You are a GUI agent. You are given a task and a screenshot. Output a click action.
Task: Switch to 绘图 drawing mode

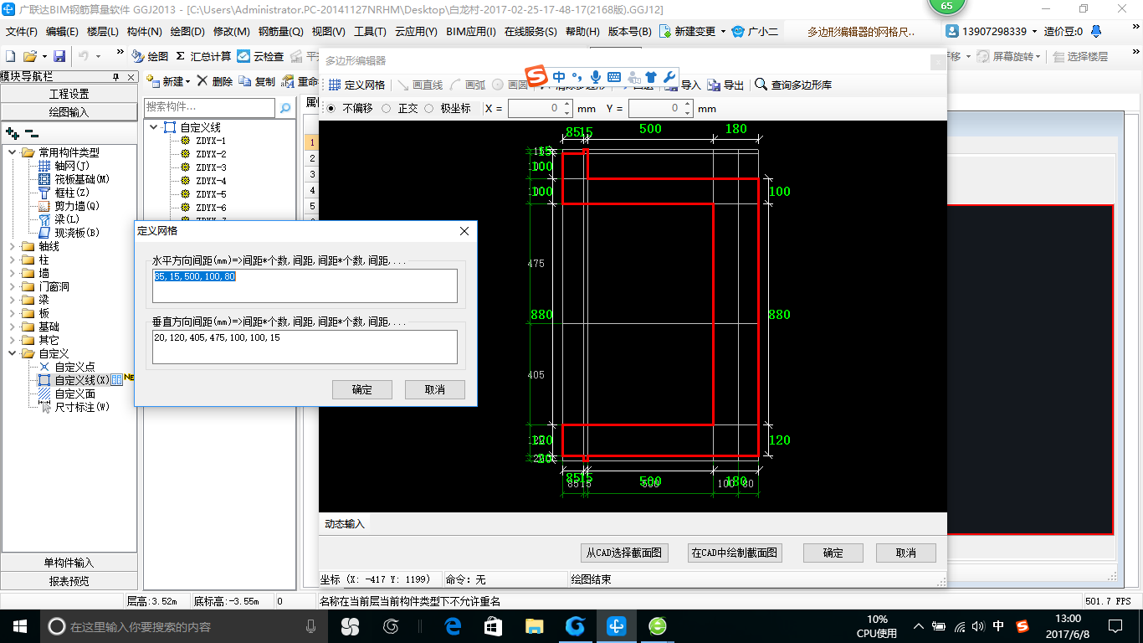[151, 56]
